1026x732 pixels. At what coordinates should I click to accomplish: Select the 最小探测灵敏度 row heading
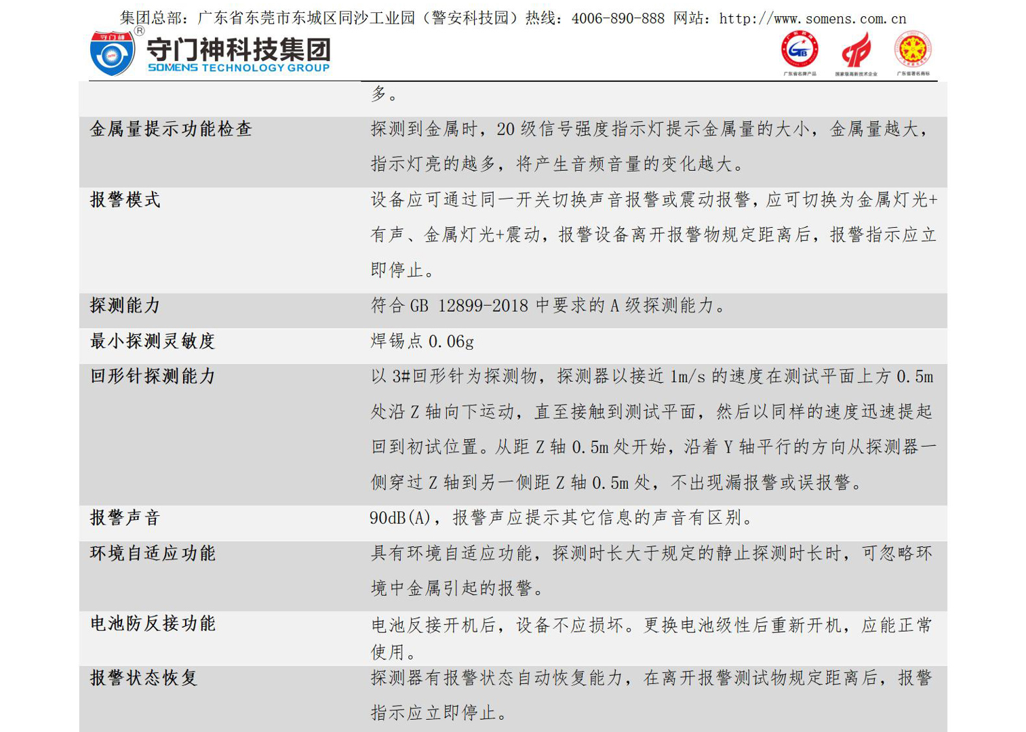(x=153, y=341)
